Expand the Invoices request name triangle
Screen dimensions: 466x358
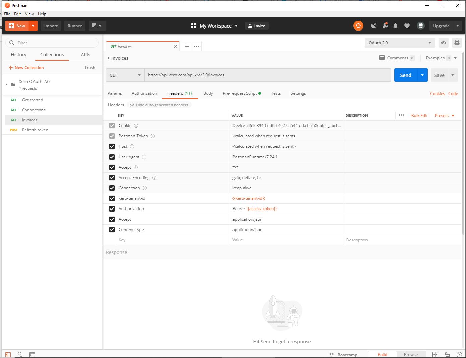(x=109, y=58)
